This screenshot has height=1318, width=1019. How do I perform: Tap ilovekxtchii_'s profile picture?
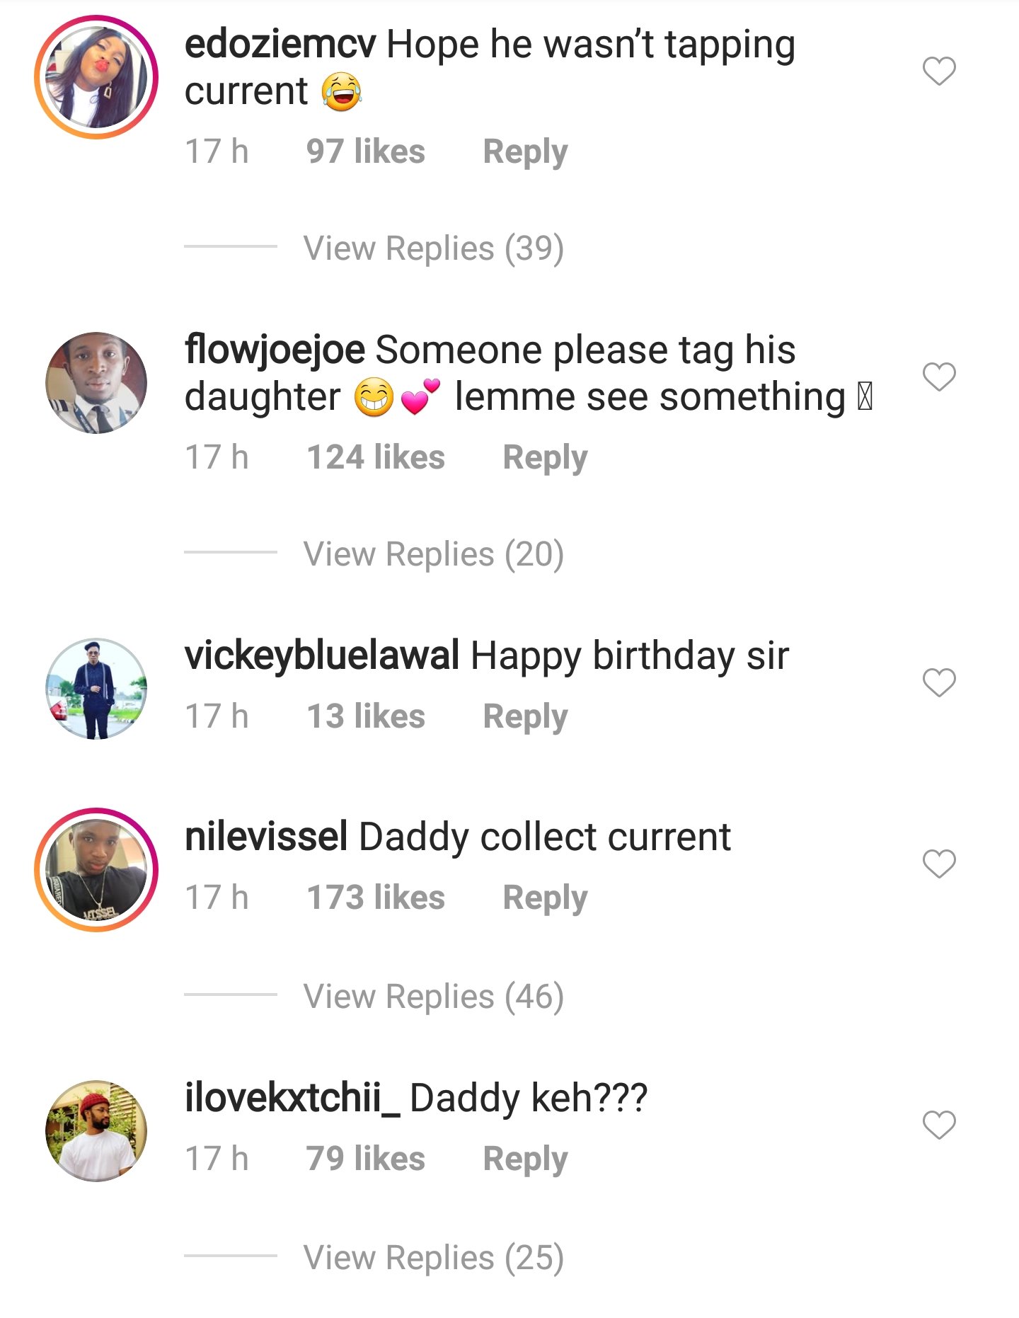pyautogui.click(x=96, y=1131)
